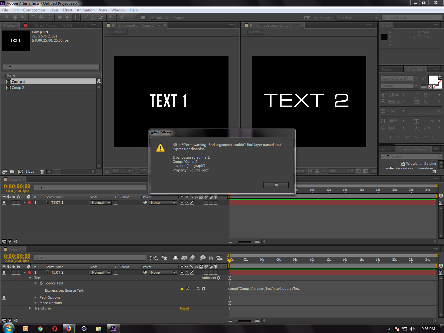Toggle visibility of the TEXT 2 layer
The image size is (444, 333).
click(4, 272)
